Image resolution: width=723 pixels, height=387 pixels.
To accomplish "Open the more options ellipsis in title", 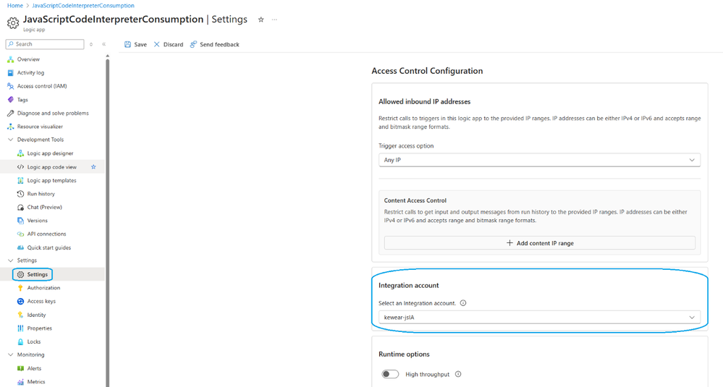I will coord(274,20).
